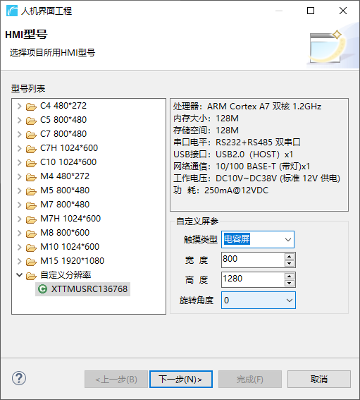
Task: Select the M10 1024*600 tree item
Action: coord(70,247)
